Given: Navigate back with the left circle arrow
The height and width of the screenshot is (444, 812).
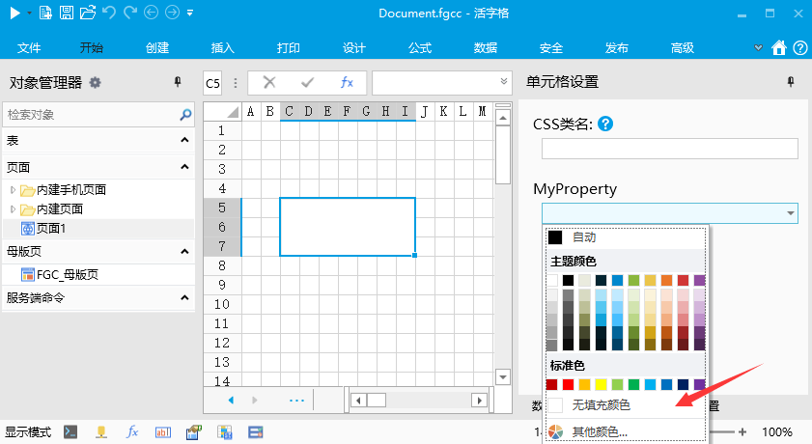Looking at the screenshot, I should 152,13.
